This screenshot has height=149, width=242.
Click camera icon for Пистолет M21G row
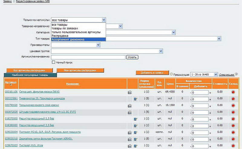[x=130, y=132]
